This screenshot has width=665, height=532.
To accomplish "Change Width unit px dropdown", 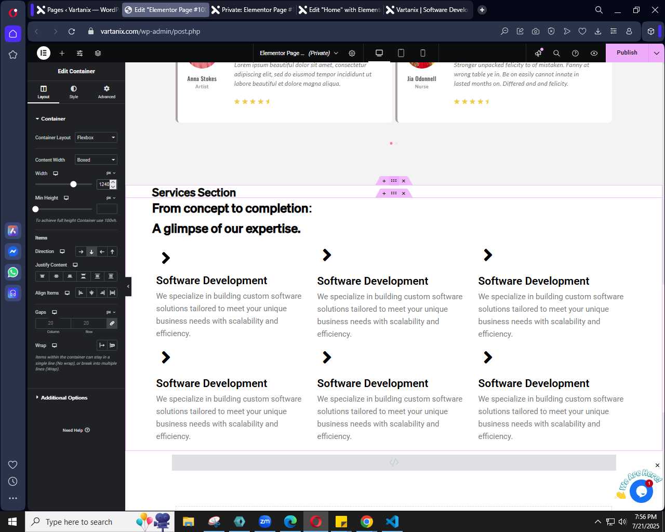I will click(x=111, y=173).
